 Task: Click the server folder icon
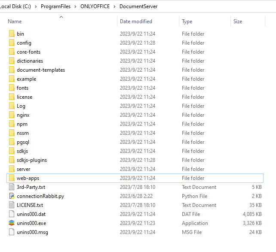[x=12, y=169]
